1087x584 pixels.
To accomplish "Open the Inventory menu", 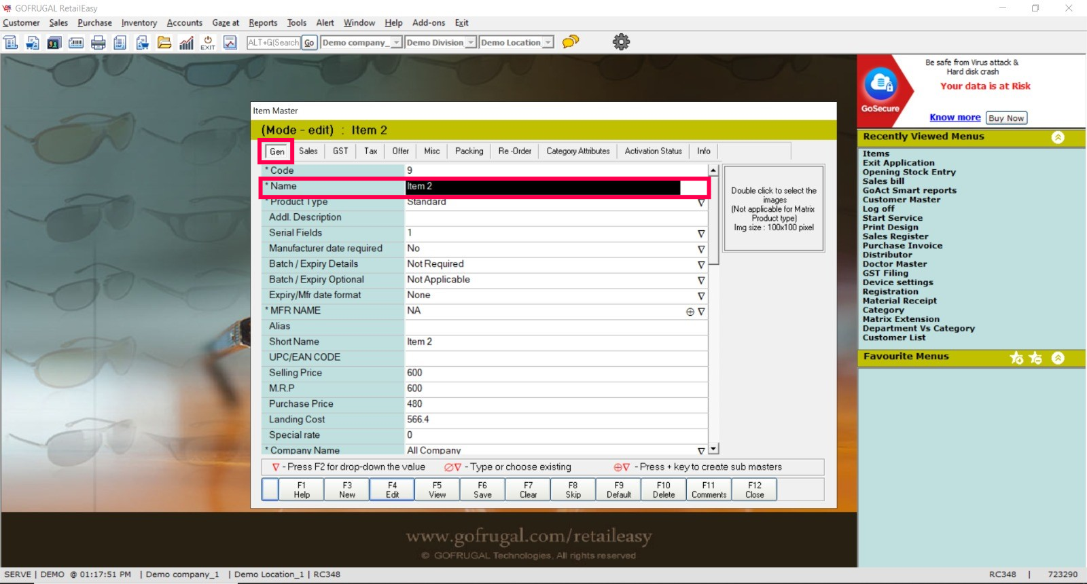I will point(139,23).
